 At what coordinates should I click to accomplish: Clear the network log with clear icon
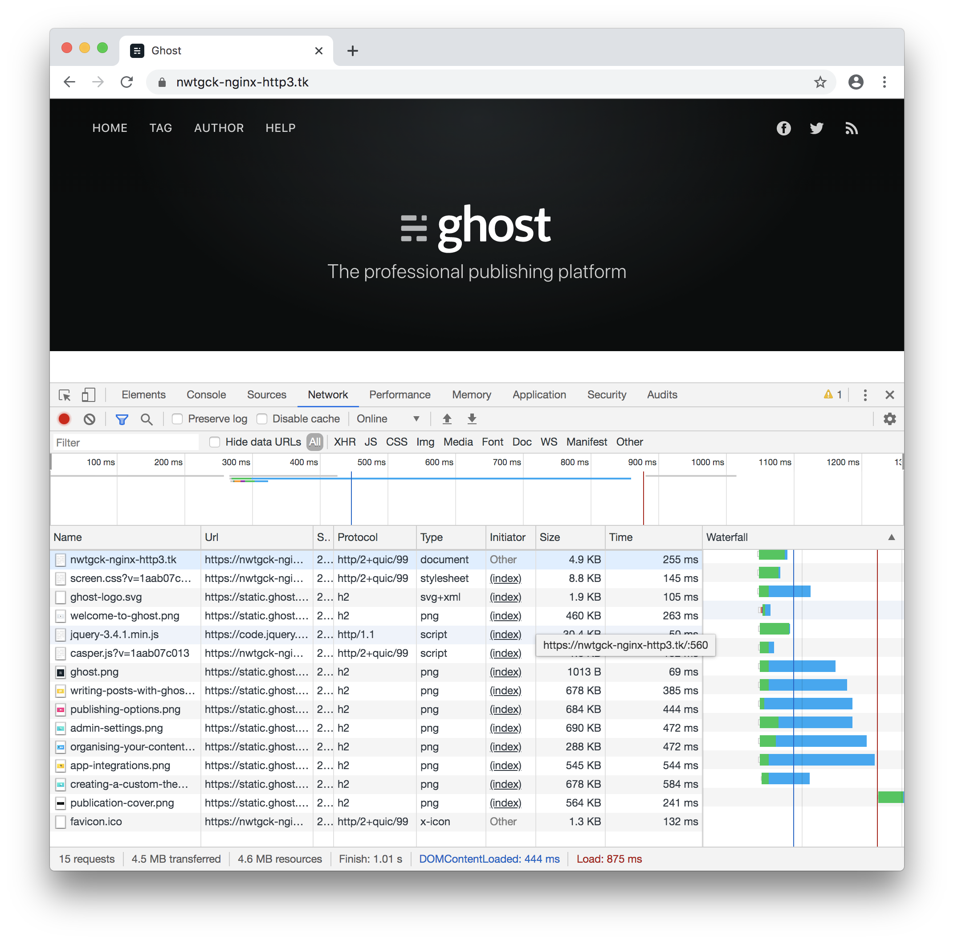[x=90, y=419]
